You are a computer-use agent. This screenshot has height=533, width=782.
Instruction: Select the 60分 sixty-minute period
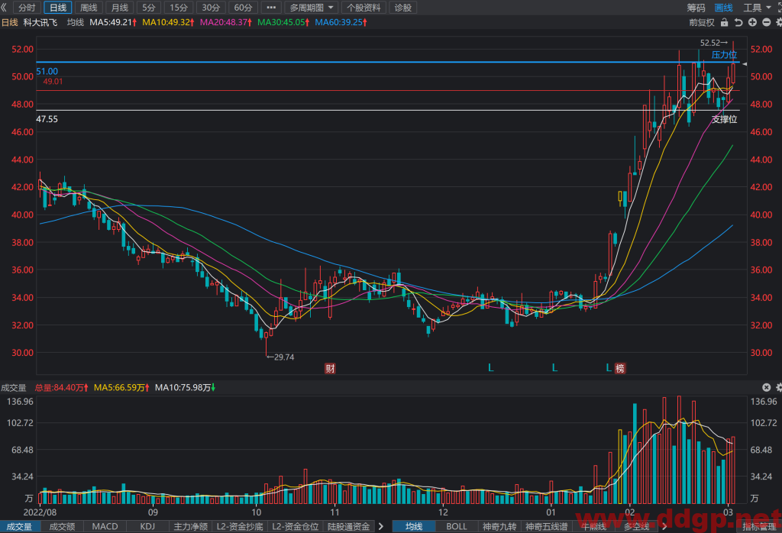[x=243, y=8]
